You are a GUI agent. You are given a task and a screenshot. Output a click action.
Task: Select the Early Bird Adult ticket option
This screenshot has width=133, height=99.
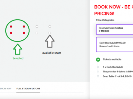114,45
